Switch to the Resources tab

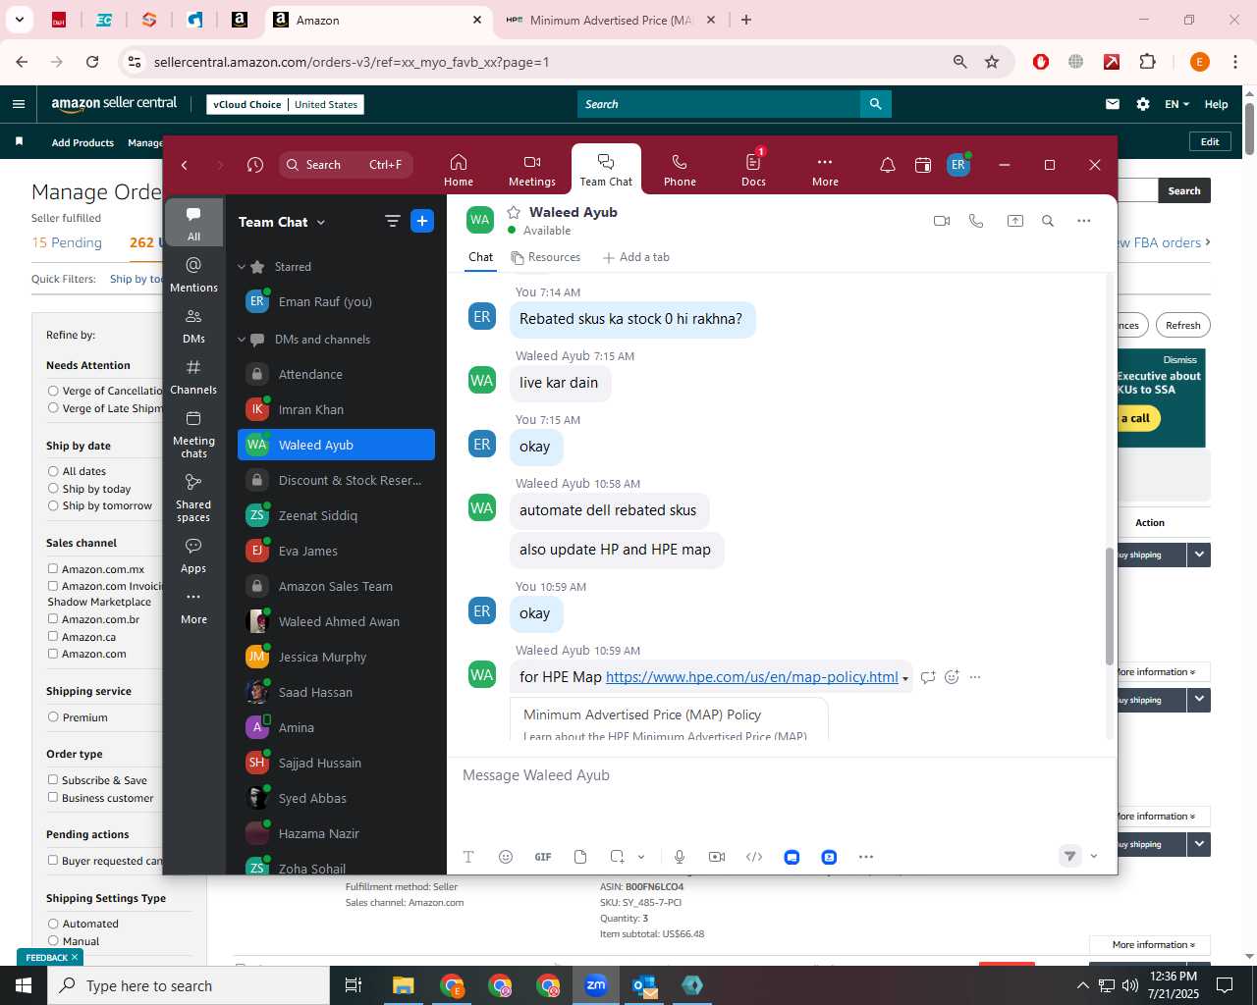point(546,257)
